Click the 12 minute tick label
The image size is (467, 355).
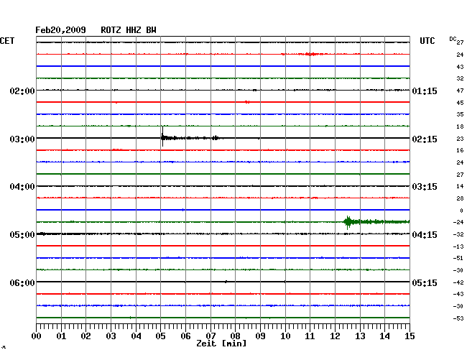pyautogui.click(x=335, y=336)
